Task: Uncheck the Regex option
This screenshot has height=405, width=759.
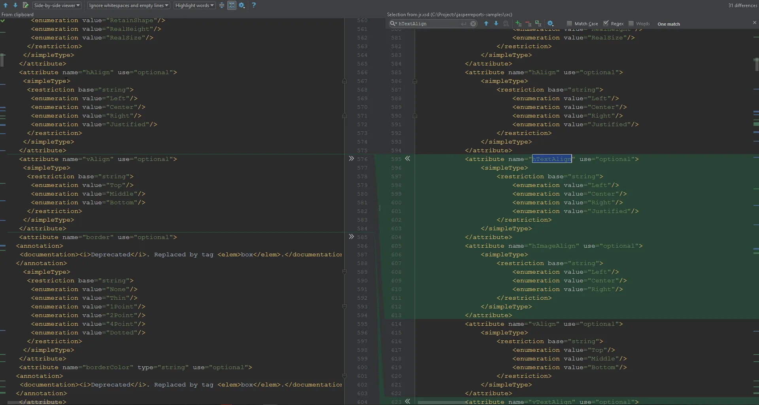Action: click(x=606, y=24)
